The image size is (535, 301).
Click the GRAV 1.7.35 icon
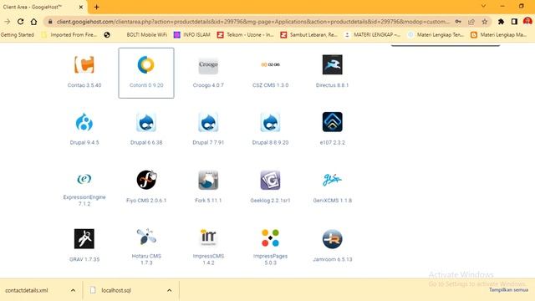pyautogui.click(x=84, y=238)
